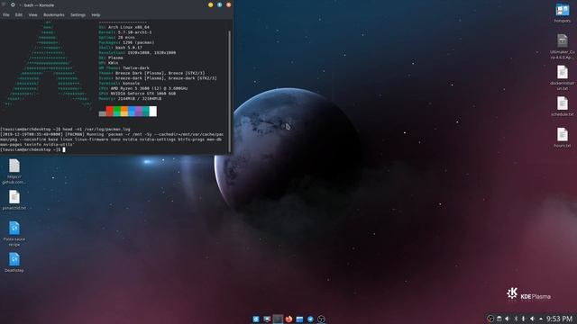Select the dockerinstr text file desktop icon
Viewport: 577px width, 324px height.
point(563,77)
